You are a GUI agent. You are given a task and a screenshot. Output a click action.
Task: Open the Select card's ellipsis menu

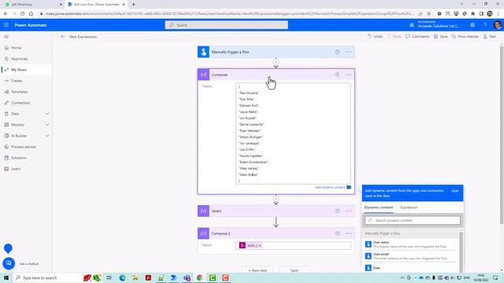348,211
